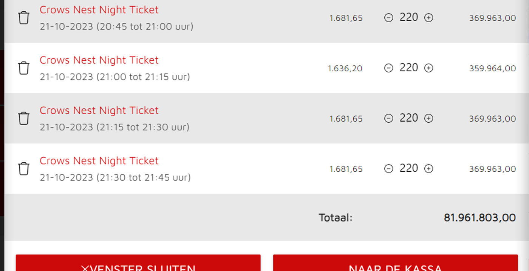
Task: Open Crows Nest Night Ticket link for 20:45 slot
Action: point(99,10)
